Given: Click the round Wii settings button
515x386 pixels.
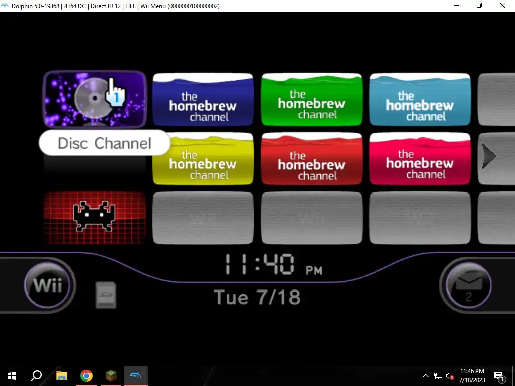Looking at the screenshot, I should pyautogui.click(x=48, y=285).
